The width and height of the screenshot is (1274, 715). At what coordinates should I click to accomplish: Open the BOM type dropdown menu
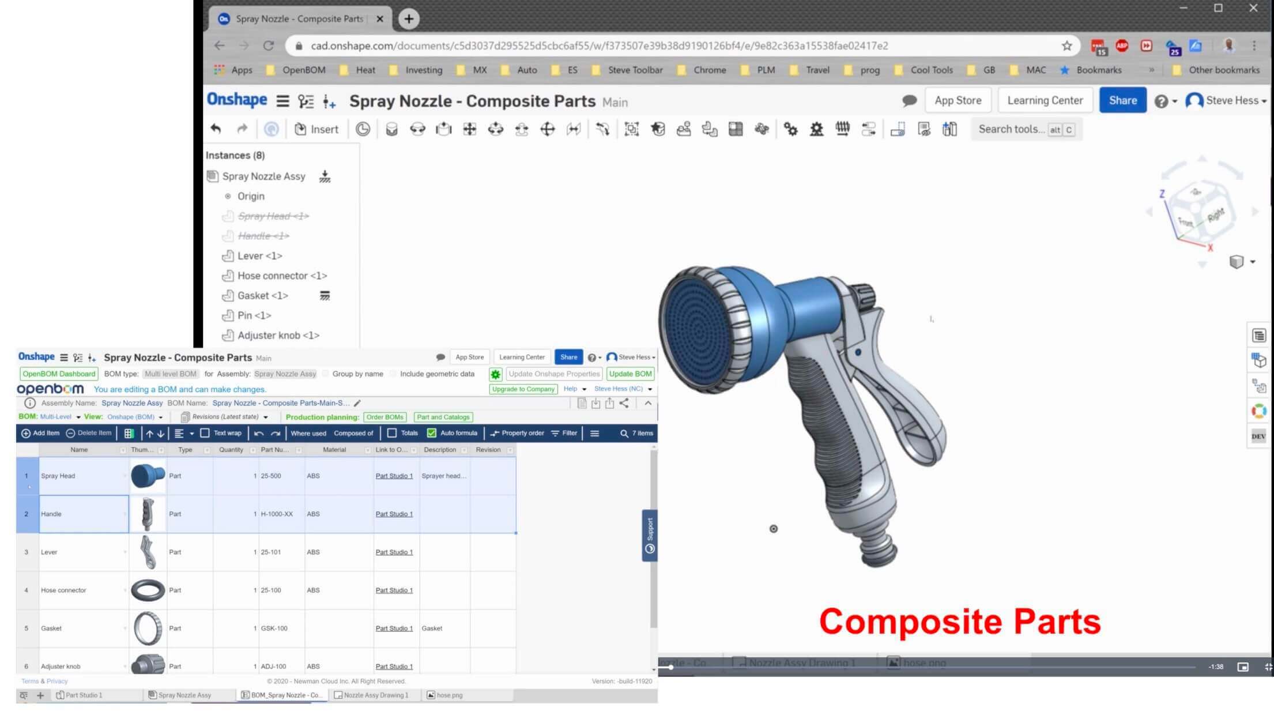coord(169,374)
